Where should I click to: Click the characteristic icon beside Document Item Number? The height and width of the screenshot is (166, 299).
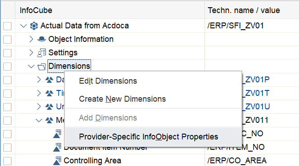57,148
